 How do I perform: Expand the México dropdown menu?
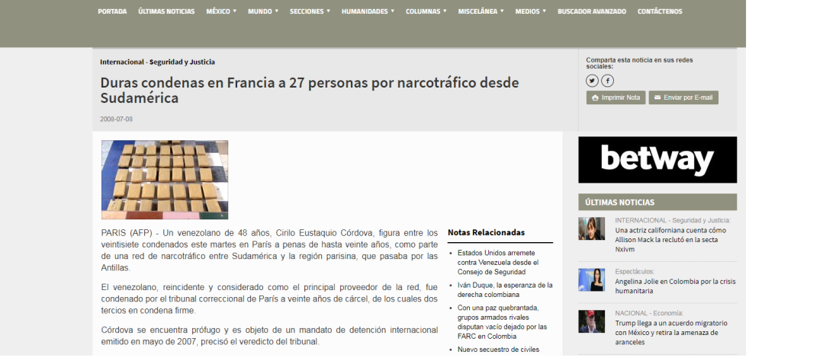coord(221,11)
